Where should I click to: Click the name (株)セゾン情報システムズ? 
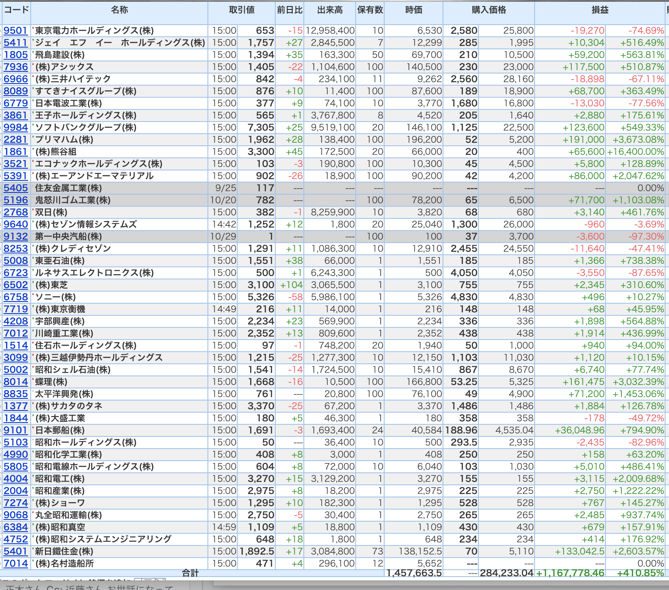pos(86,224)
